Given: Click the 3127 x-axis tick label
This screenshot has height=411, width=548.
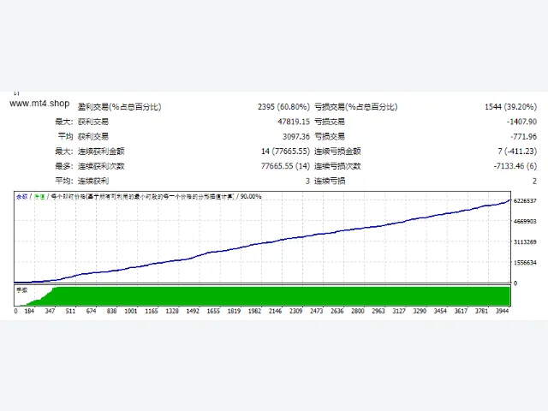Looking at the screenshot, I should 399,311.
